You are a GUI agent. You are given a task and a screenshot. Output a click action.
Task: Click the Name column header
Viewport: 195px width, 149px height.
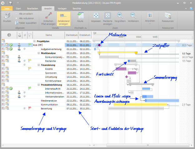49,35
